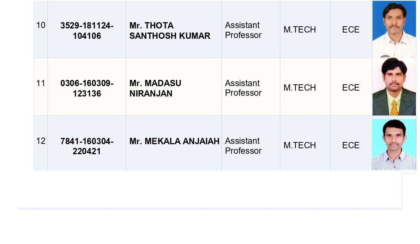Screen dimensions: 420x244
Task: Select Assistant Professor for Madasu Niranjan
Action: click(243, 88)
